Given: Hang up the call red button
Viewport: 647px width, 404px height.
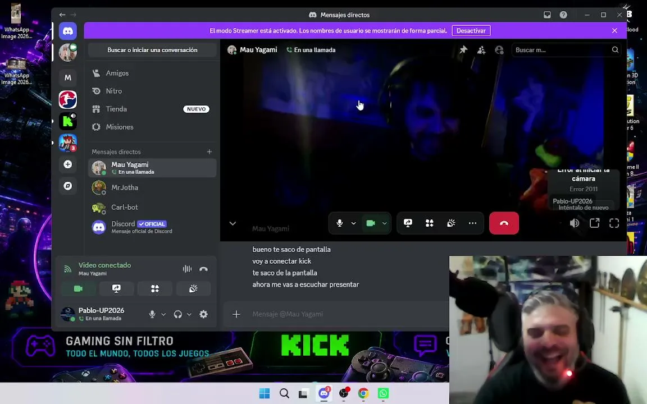Looking at the screenshot, I should [504, 223].
